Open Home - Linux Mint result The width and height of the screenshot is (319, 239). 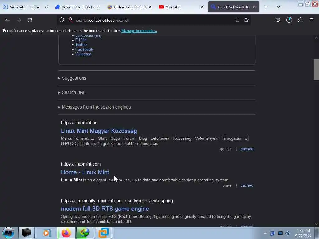(85, 172)
